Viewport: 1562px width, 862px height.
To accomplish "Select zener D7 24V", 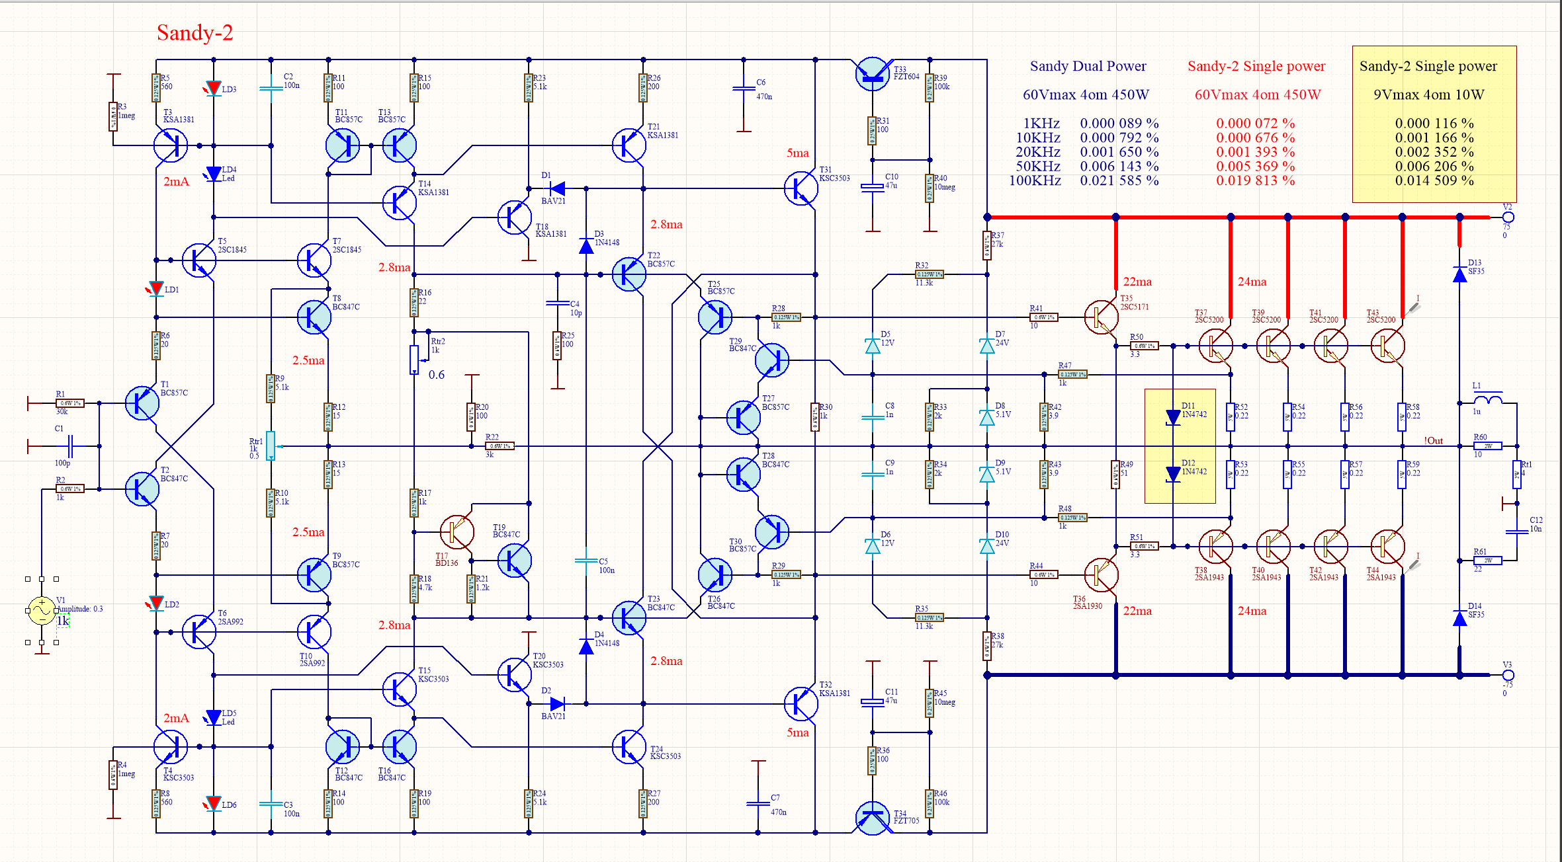I will pyautogui.click(x=987, y=346).
